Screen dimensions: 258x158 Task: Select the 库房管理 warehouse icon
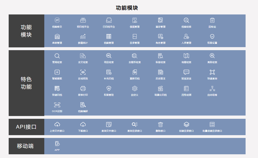pos(57,36)
